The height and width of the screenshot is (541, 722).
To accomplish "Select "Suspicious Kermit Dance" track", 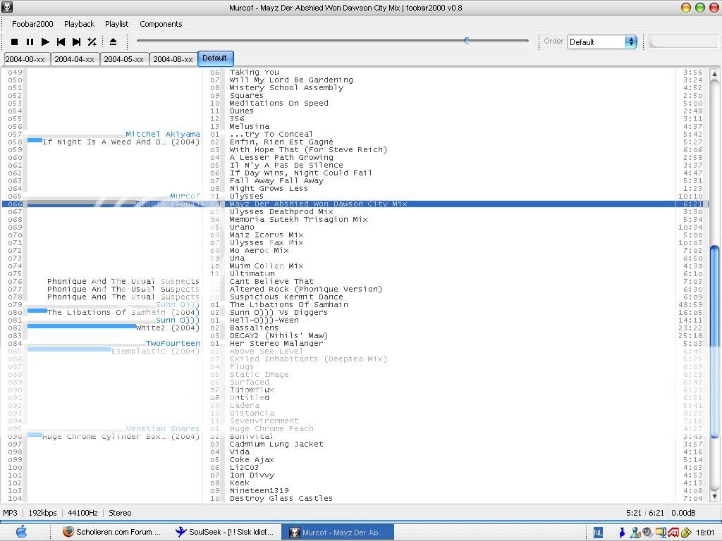I will point(286,297).
